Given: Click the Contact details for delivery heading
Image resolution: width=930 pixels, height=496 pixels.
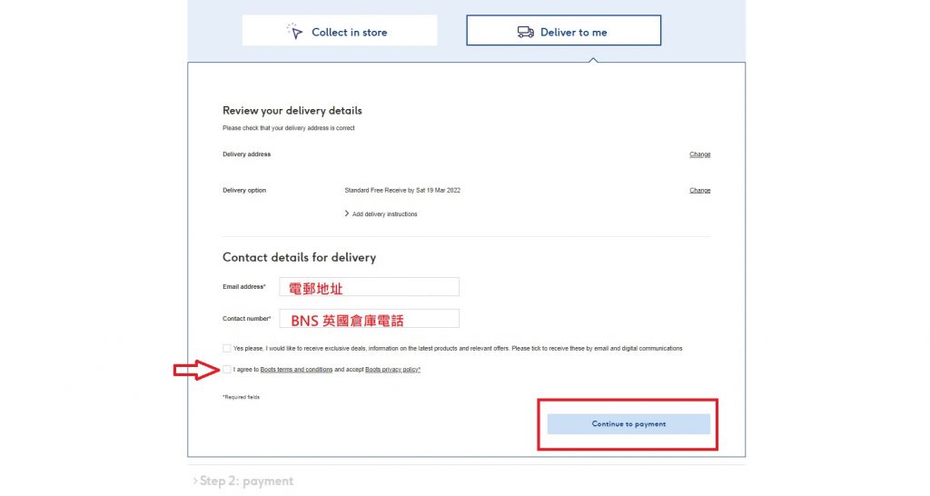Looking at the screenshot, I should [x=299, y=258].
